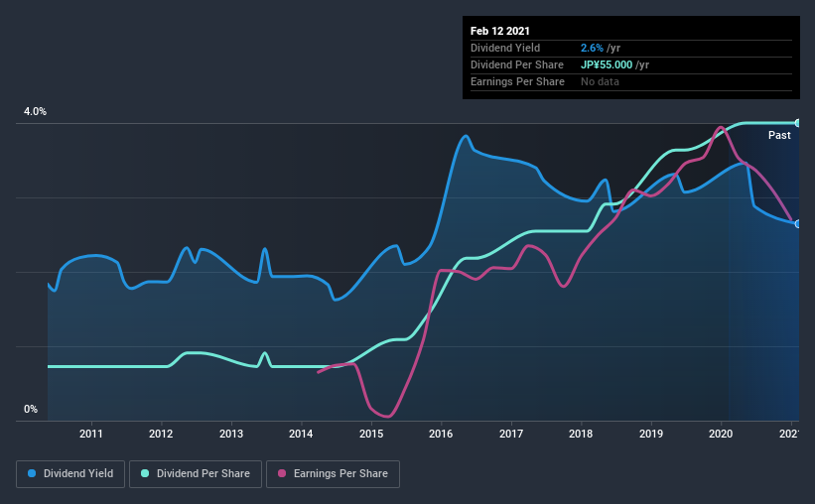The height and width of the screenshot is (504, 815).
Task: Select the 2018 x-axis label
Action: pos(581,434)
